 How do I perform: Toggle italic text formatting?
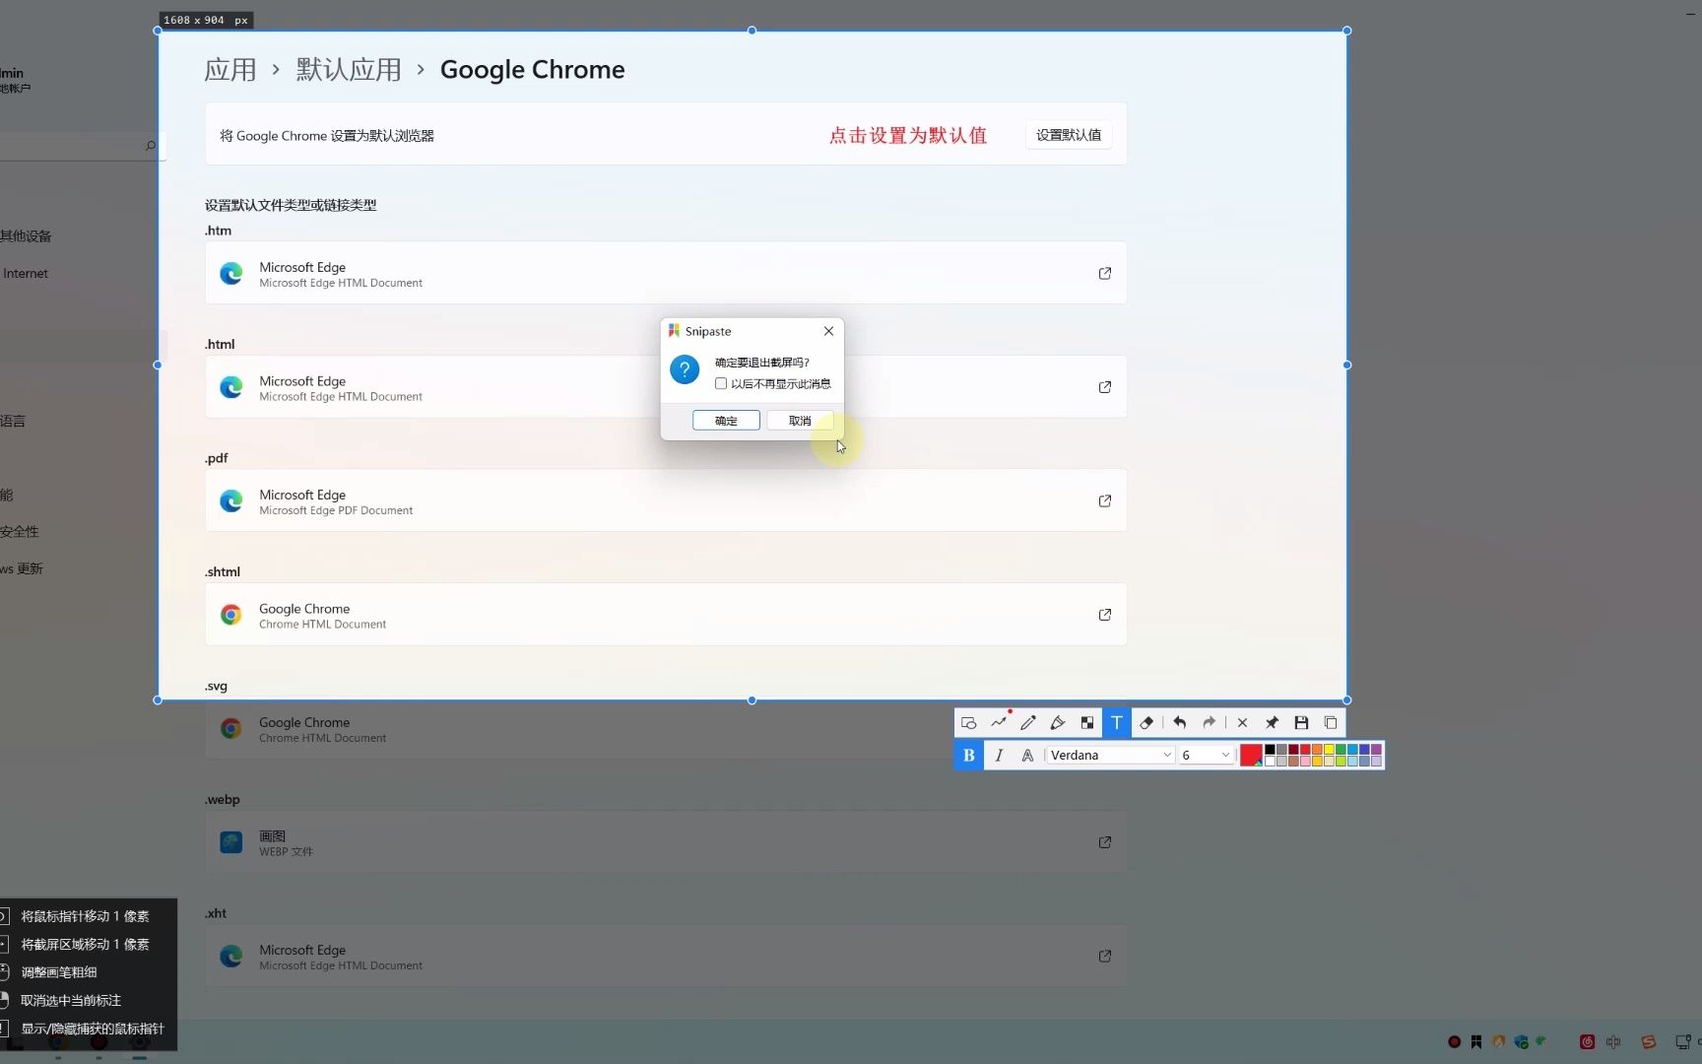(x=999, y=756)
